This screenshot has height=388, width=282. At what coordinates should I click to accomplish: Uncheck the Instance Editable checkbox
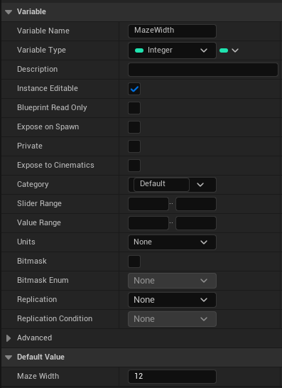click(134, 89)
